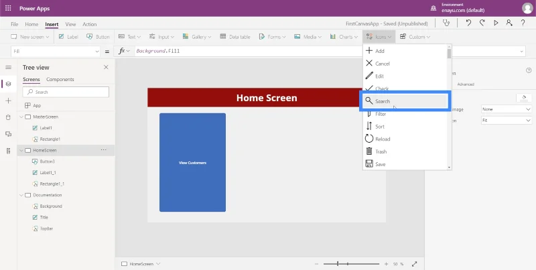Select Button3 in the tree view
The width and height of the screenshot is (536, 270).
click(x=47, y=161)
